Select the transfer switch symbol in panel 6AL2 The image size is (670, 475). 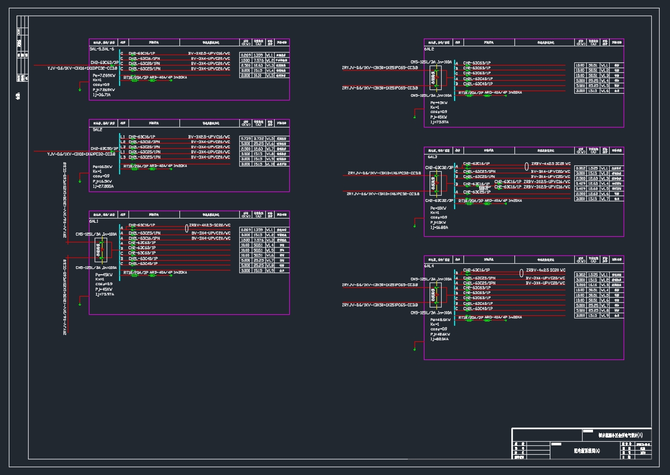click(435, 78)
